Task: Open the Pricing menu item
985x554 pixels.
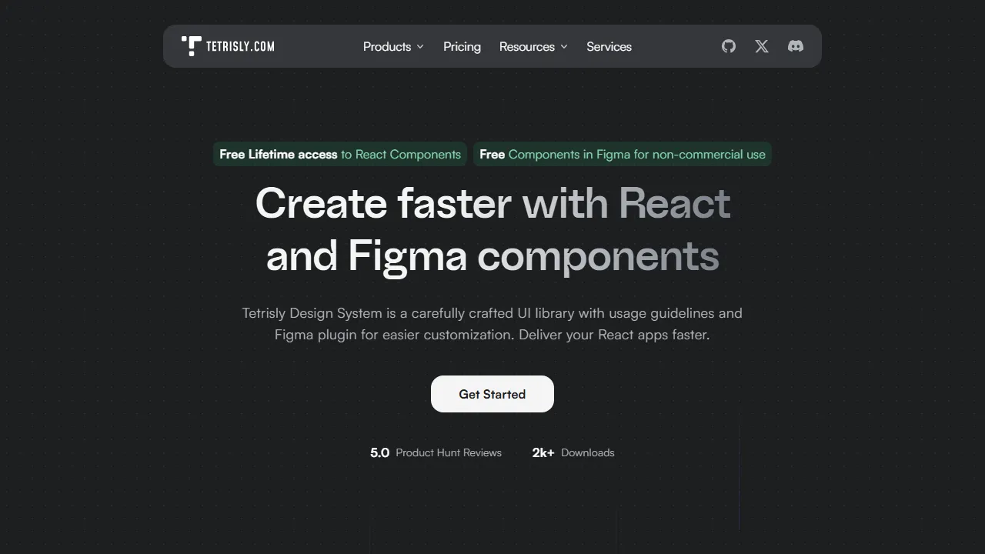Action: click(x=462, y=46)
